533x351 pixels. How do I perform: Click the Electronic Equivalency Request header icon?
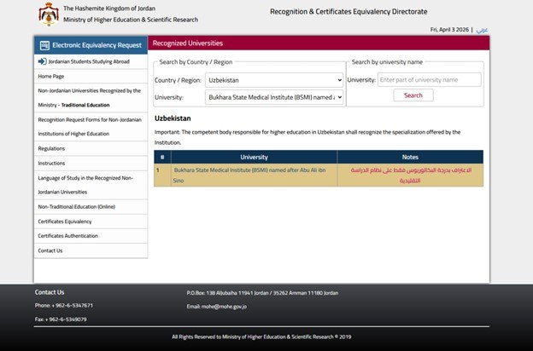tap(44, 44)
